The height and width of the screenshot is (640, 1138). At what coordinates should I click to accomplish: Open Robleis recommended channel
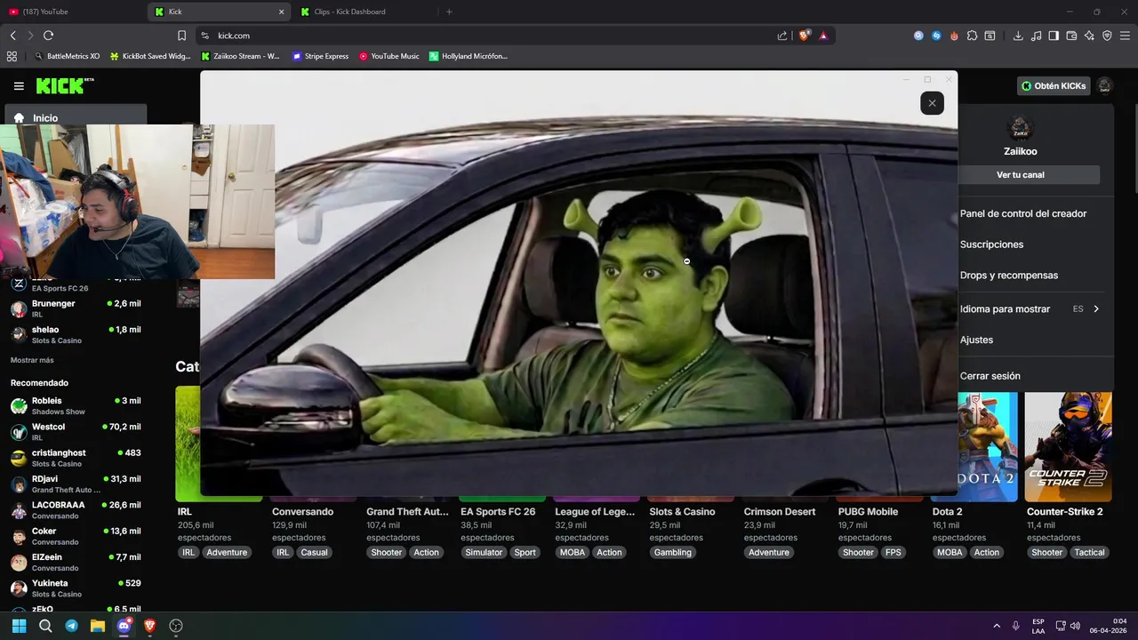76,405
